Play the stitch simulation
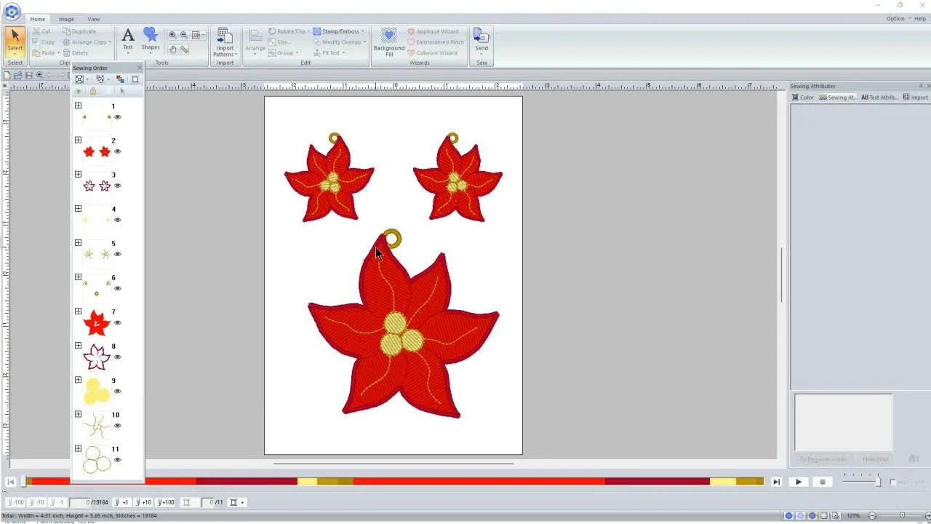The width and height of the screenshot is (931, 524). (x=799, y=482)
